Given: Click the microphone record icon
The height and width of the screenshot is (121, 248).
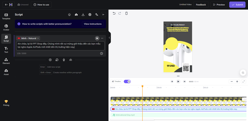Looking at the screenshot, I should [64, 60].
